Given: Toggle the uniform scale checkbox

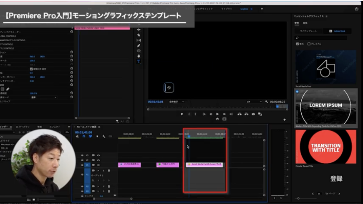Looking at the screenshot, I should click(x=31, y=69).
